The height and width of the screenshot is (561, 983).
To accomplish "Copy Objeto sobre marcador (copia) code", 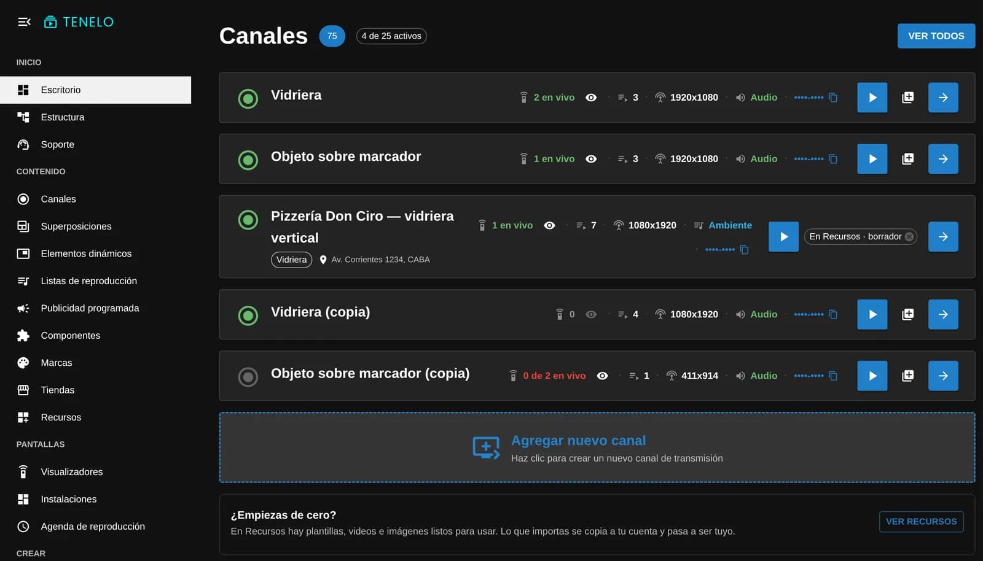I will 833,376.
